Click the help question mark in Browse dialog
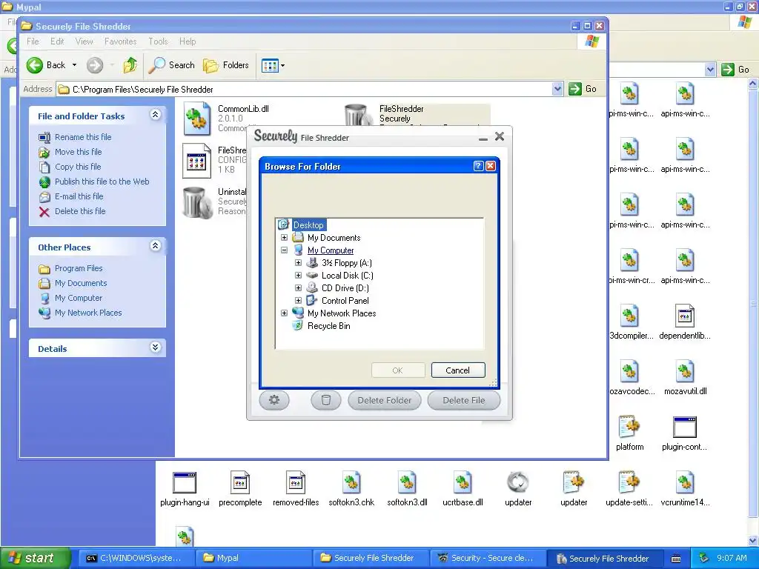 pos(478,166)
